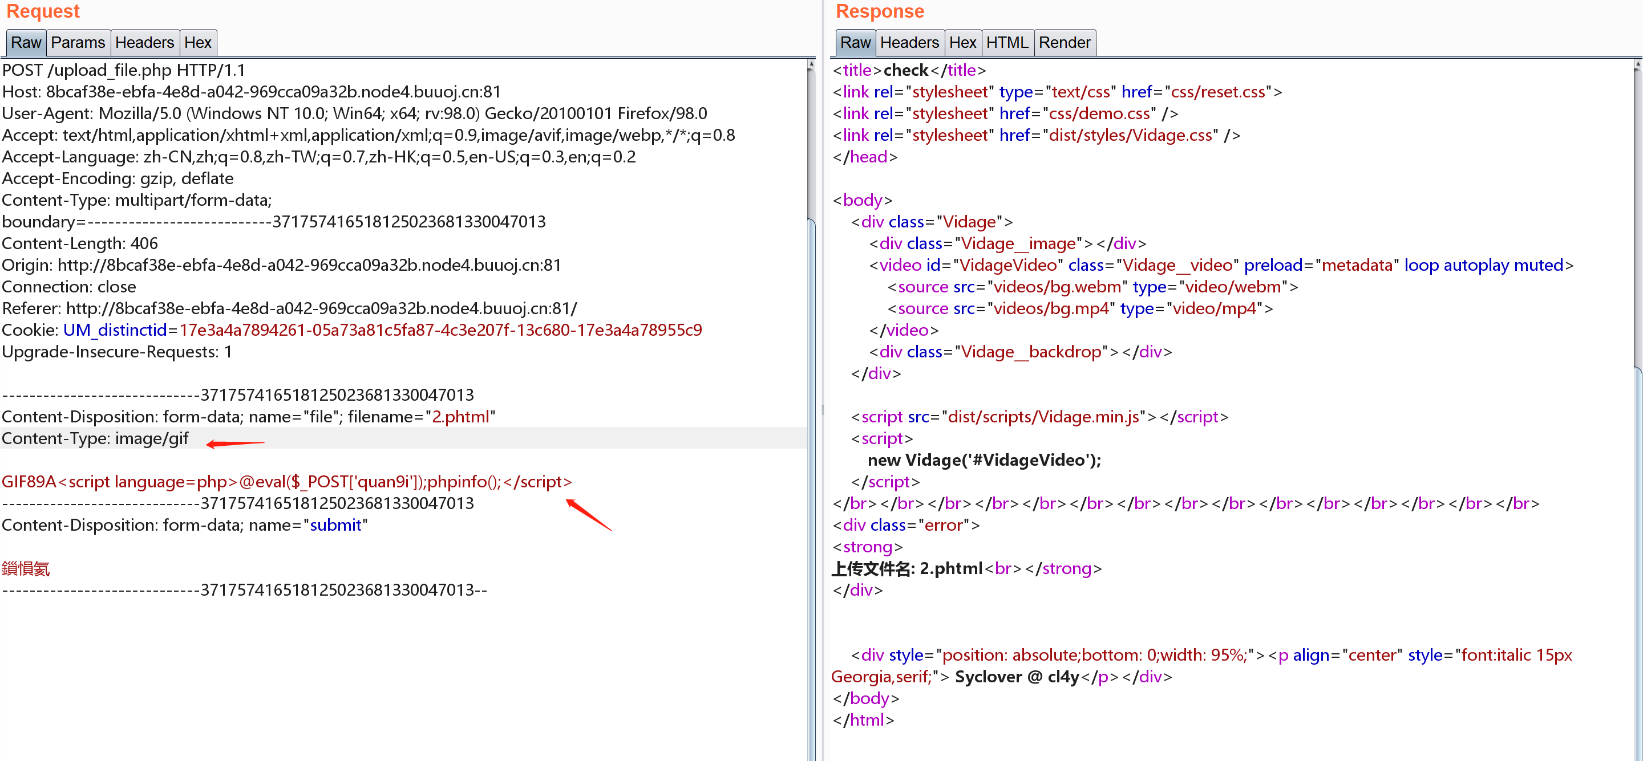Viewport: 1643px width, 761px height.
Task: Select the response Raw tab
Action: click(855, 43)
